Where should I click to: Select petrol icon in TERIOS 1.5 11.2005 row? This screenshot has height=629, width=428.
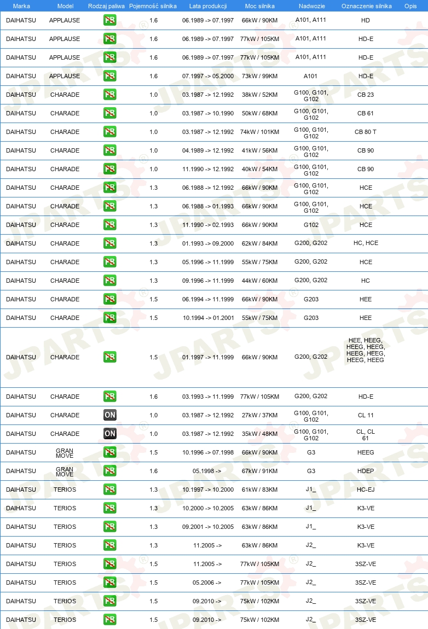109,563
